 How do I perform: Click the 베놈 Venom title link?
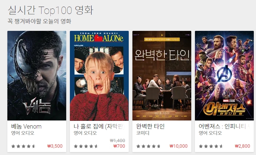26,126
